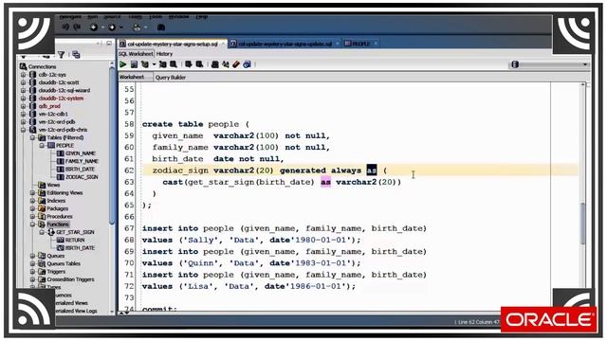Viewport: 607px width, 341px height.
Task: Select the Views folder in tree
Action: point(53,185)
